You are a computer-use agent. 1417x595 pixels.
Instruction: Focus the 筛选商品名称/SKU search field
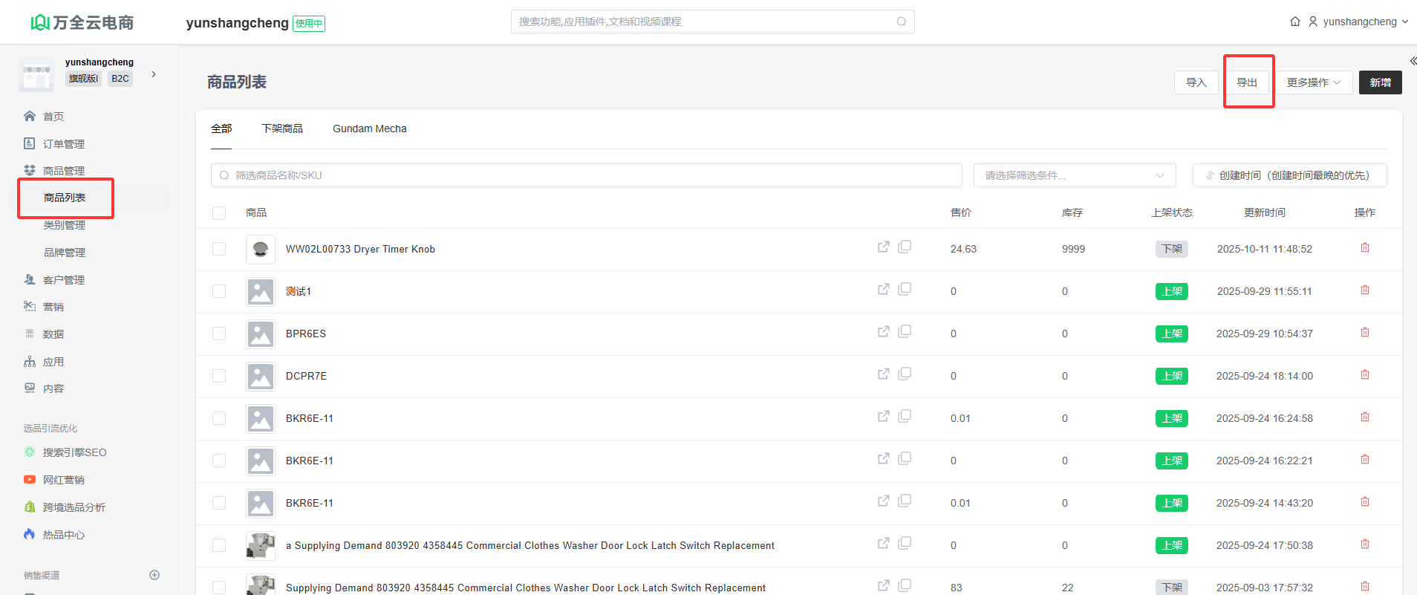tap(587, 175)
